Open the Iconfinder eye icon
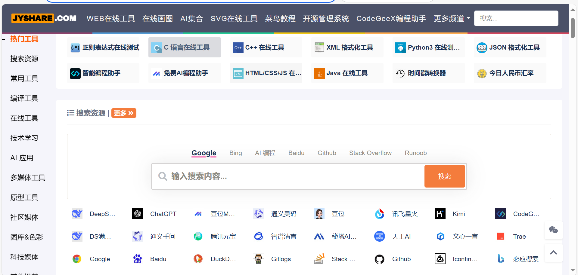The image size is (578, 275). 440,259
